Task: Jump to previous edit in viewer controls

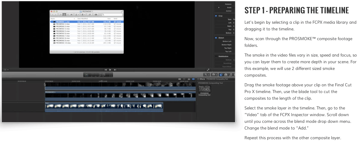Action: [x=106, y=70]
